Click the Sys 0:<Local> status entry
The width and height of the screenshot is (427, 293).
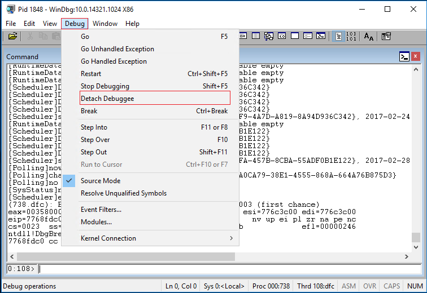(x=224, y=286)
